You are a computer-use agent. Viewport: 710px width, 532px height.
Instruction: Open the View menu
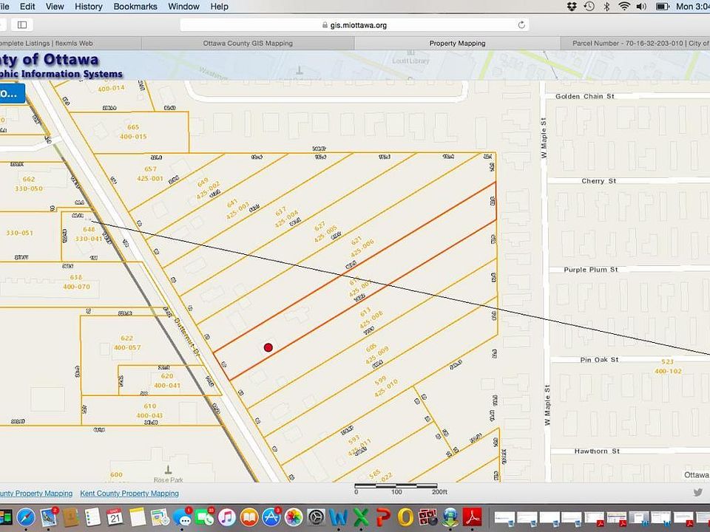click(55, 7)
